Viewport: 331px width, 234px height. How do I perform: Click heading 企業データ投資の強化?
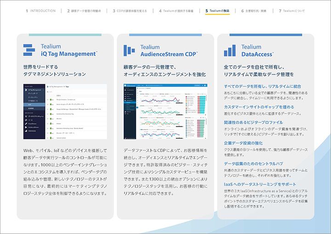[243, 143]
